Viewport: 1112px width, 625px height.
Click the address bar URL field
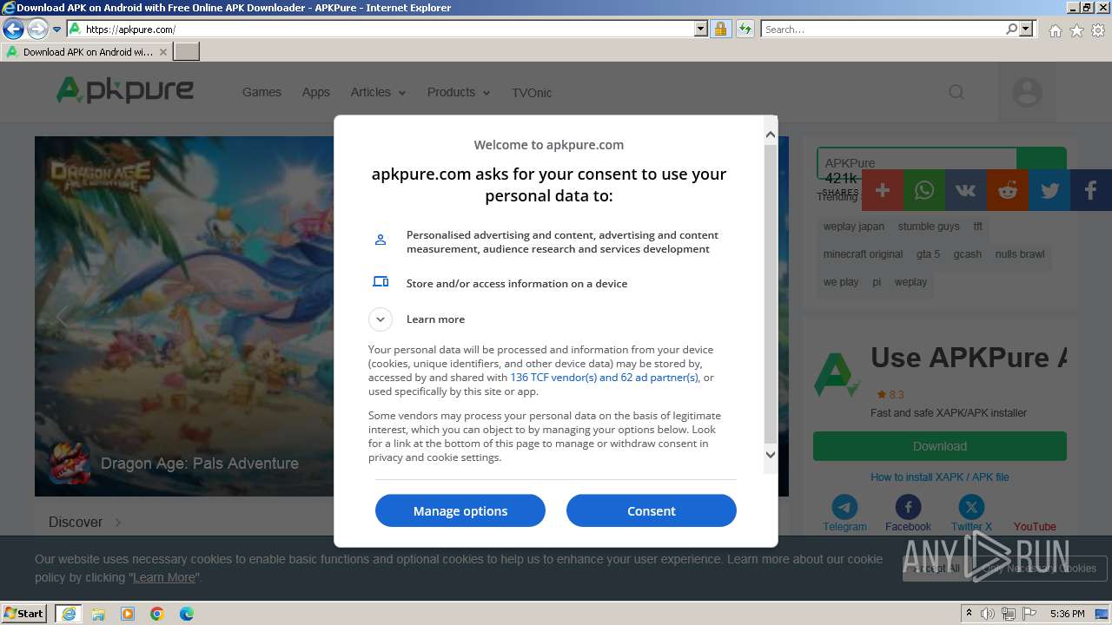[389, 30]
